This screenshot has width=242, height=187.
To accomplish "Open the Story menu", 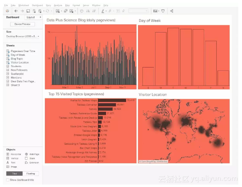I will point(48,5).
